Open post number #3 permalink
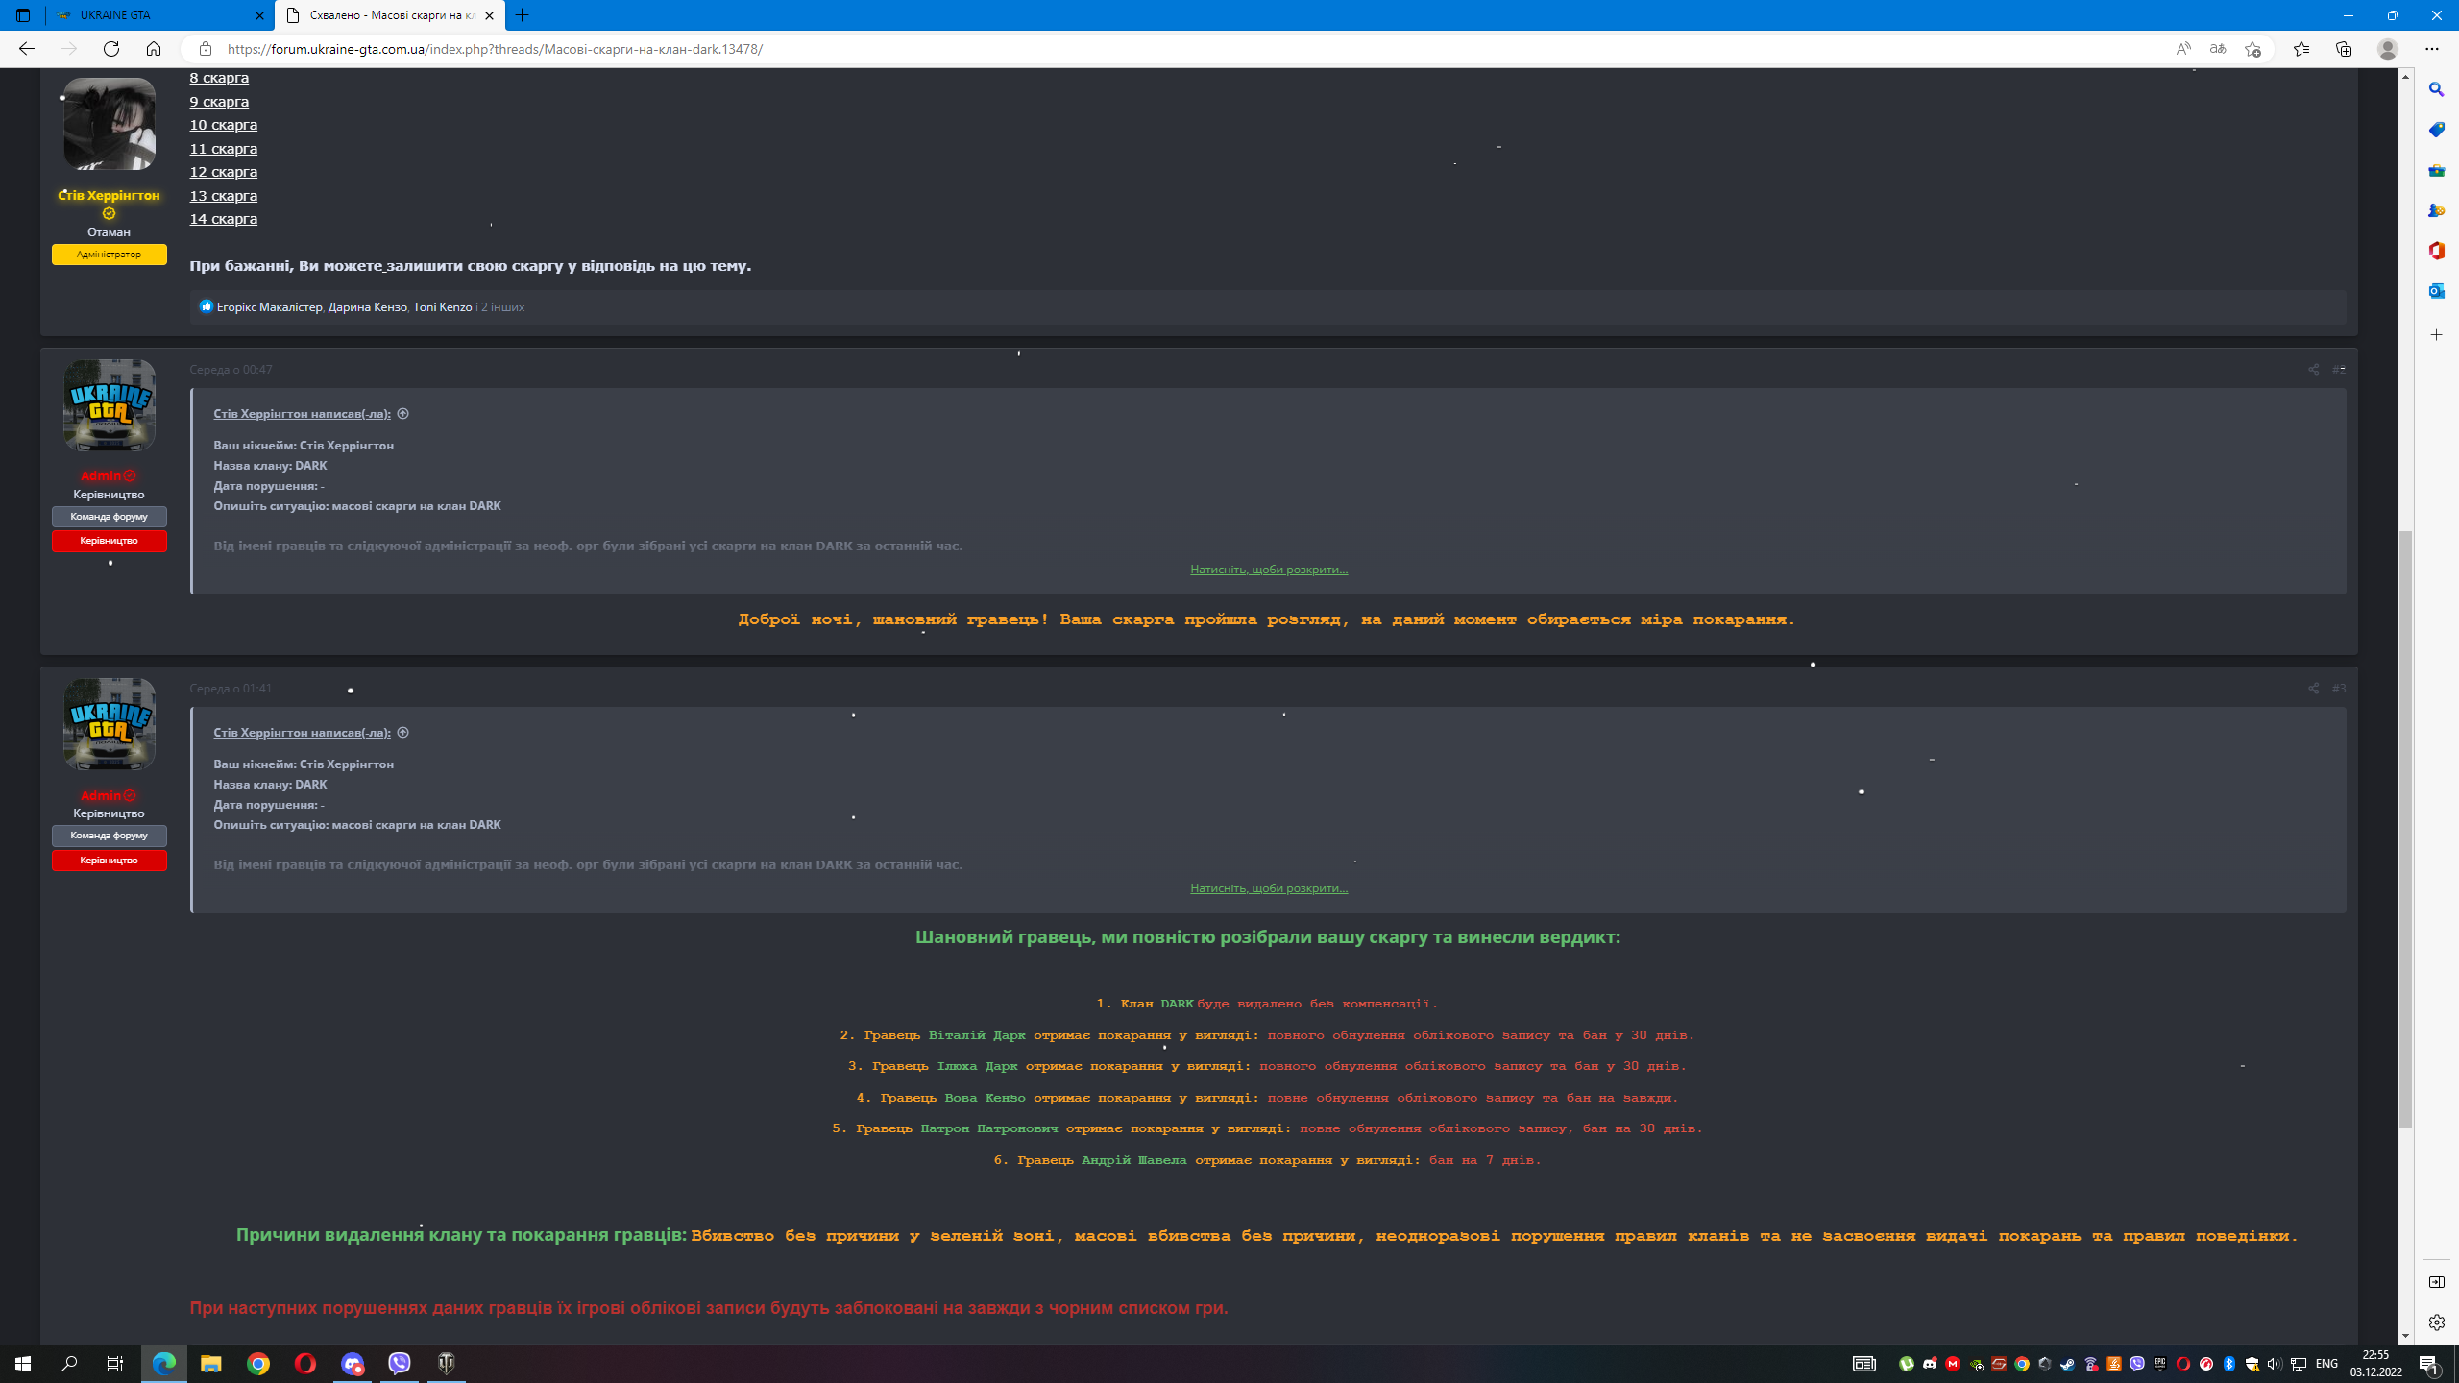2459x1383 pixels. pos(2339,689)
